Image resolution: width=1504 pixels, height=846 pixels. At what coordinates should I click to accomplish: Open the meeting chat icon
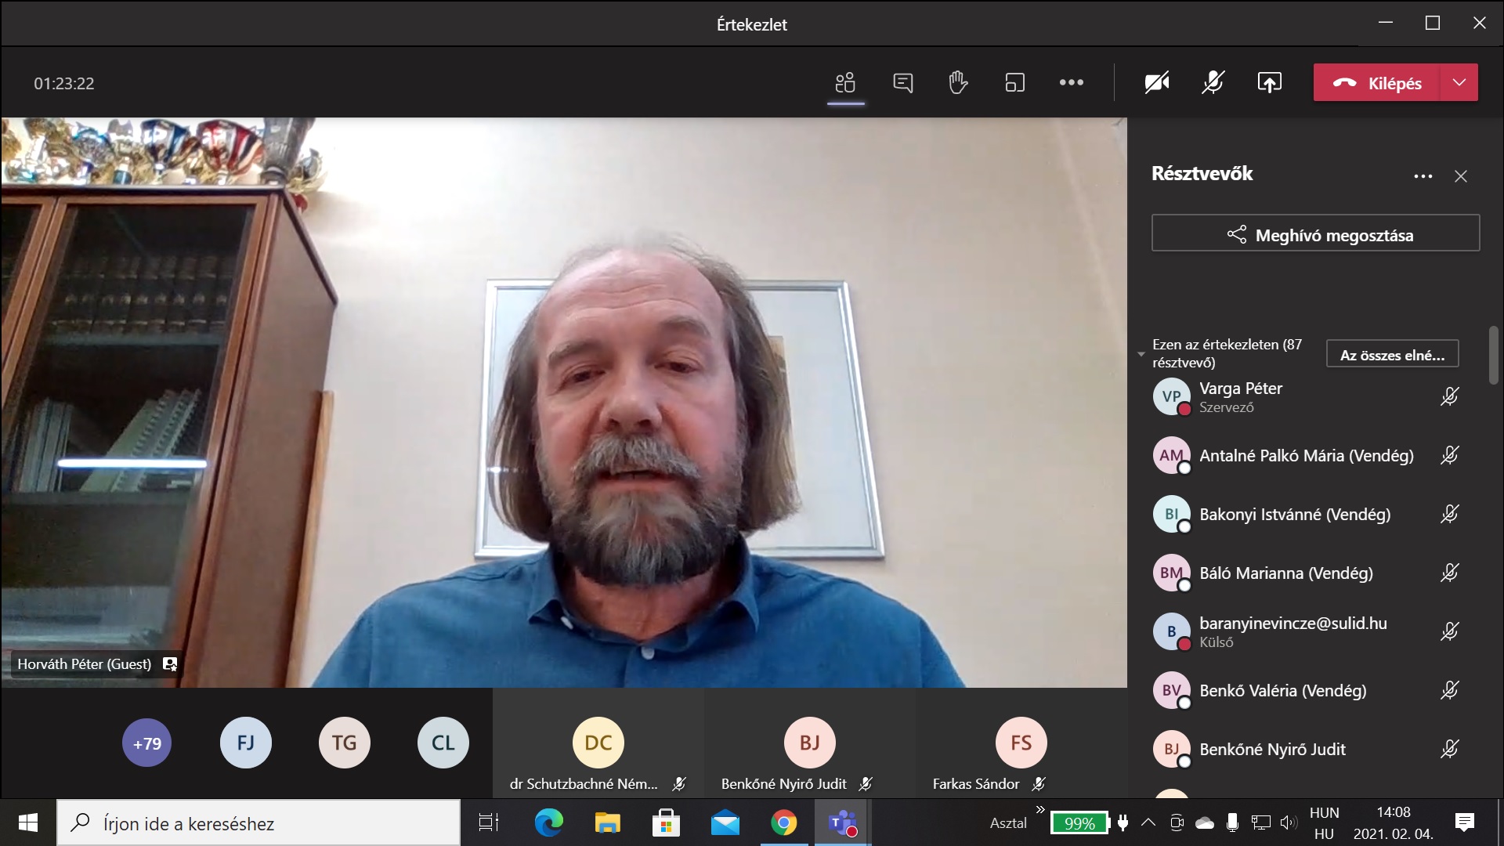click(x=902, y=82)
